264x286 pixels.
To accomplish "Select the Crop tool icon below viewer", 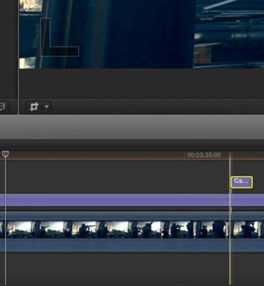I will [x=34, y=107].
